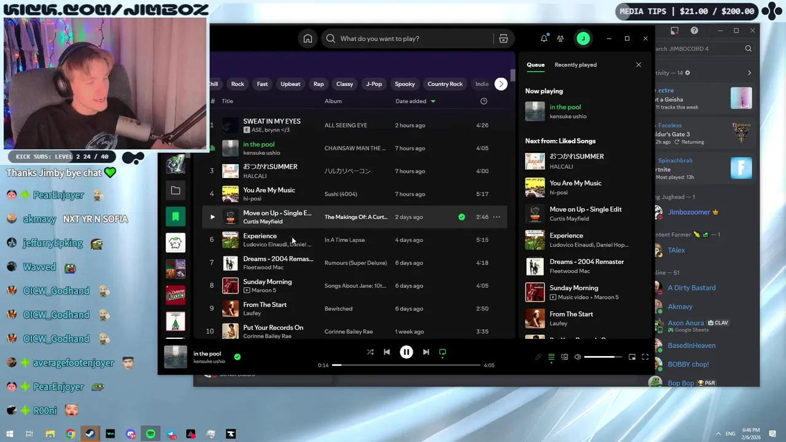The width and height of the screenshot is (786, 442).
Task: Expand Discord Activity section chevron
Action: click(749, 73)
